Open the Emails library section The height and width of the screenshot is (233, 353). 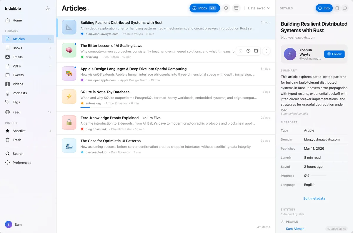click(x=28, y=57)
